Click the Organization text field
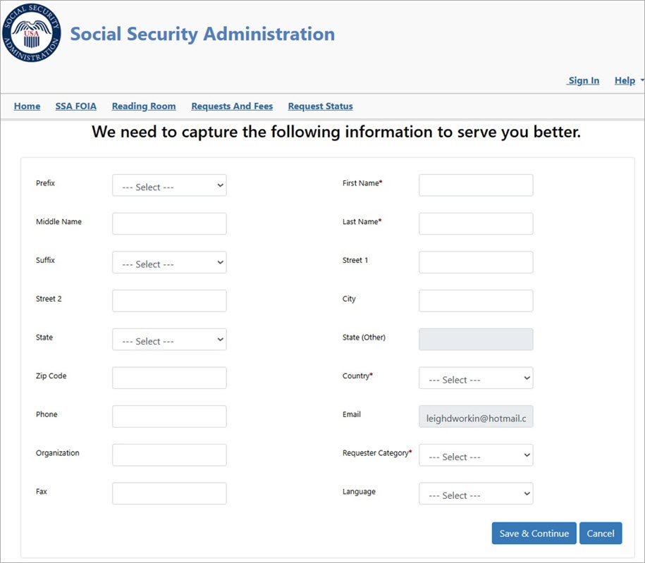The width and height of the screenshot is (645, 563). [x=168, y=454]
